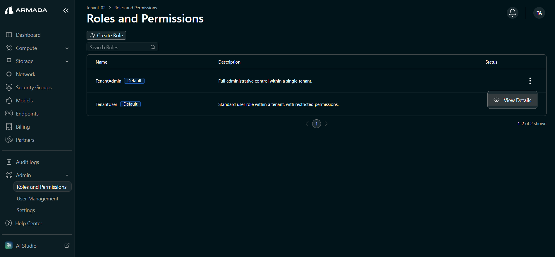Click the Create Role button
The width and height of the screenshot is (555, 257).
pyautogui.click(x=106, y=35)
